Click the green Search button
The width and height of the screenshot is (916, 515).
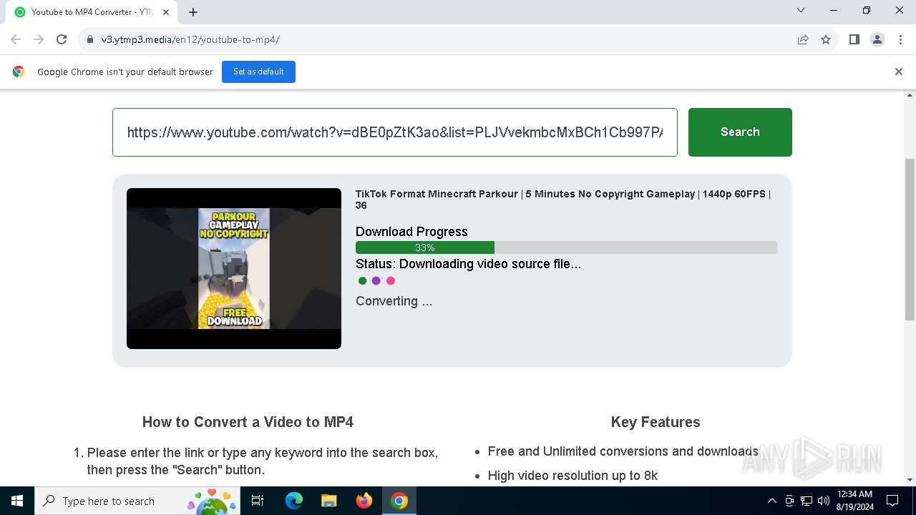point(740,132)
